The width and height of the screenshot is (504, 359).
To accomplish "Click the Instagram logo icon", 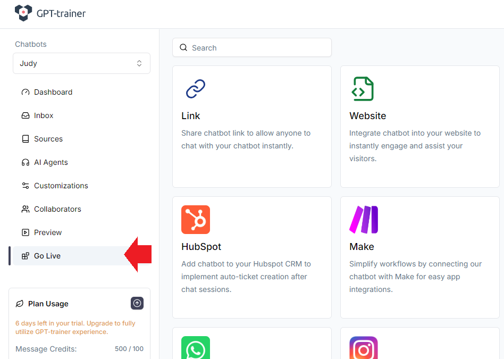I will click(x=364, y=348).
